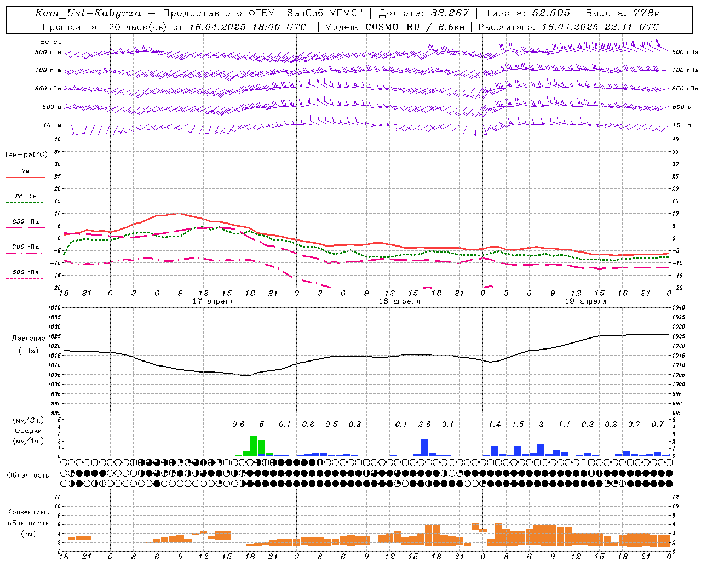Click the station name Kem_Ust-Kabyrza

click(88, 13)
